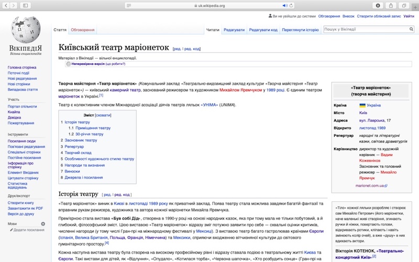The width and height of the screenshot is (419, 262).
Task: Jump to contents item Виноски
Action: coord(72,171)
